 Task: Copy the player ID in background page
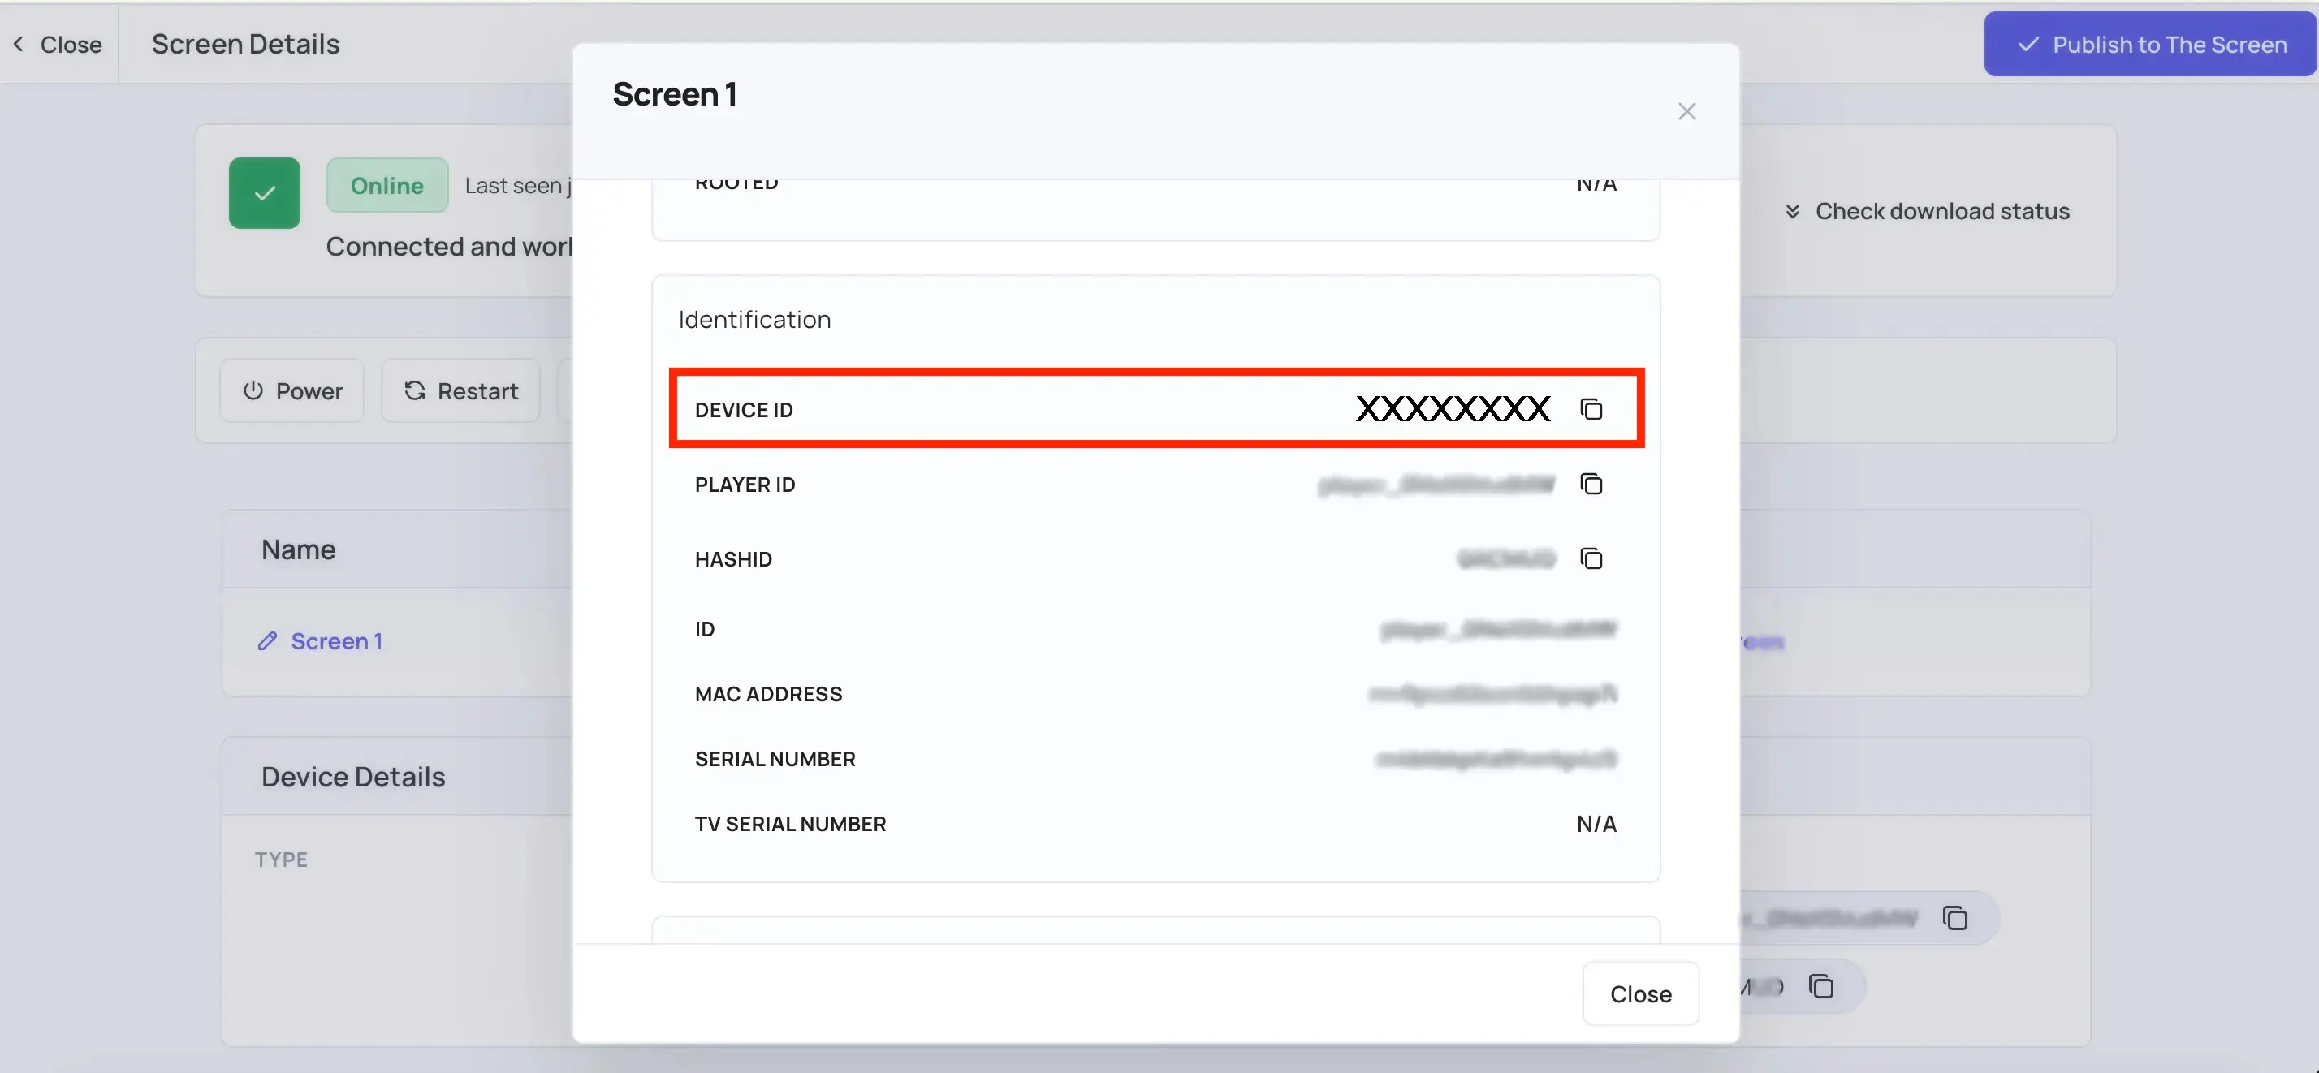click(1954, 918)
